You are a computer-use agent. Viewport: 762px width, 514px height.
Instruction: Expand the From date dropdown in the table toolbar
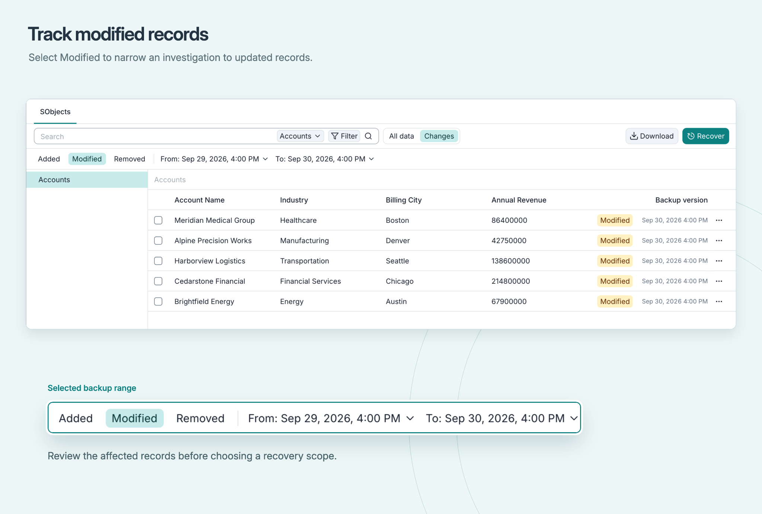(x=214, y=159)
